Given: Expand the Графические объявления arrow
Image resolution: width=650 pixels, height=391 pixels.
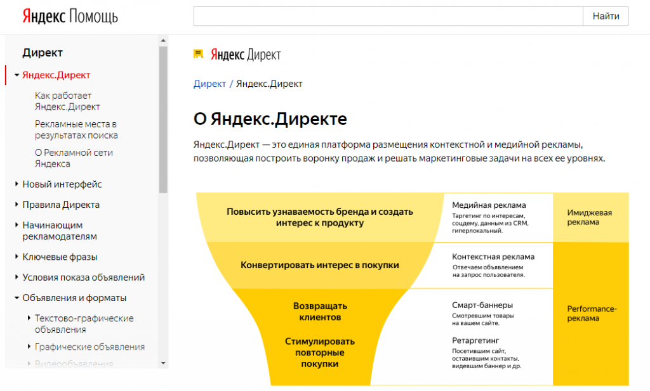Looking at the screenshot, I should click(29, 346).
